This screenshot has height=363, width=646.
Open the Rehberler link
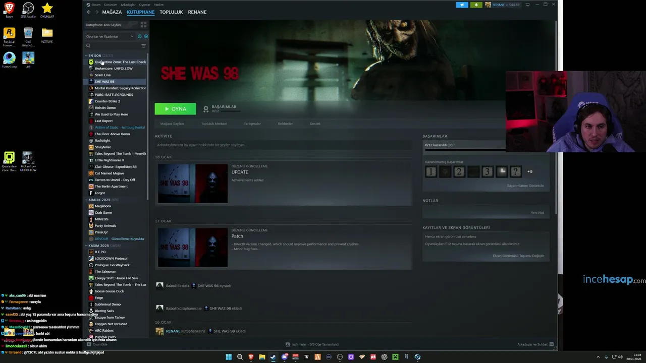point(285,124)
